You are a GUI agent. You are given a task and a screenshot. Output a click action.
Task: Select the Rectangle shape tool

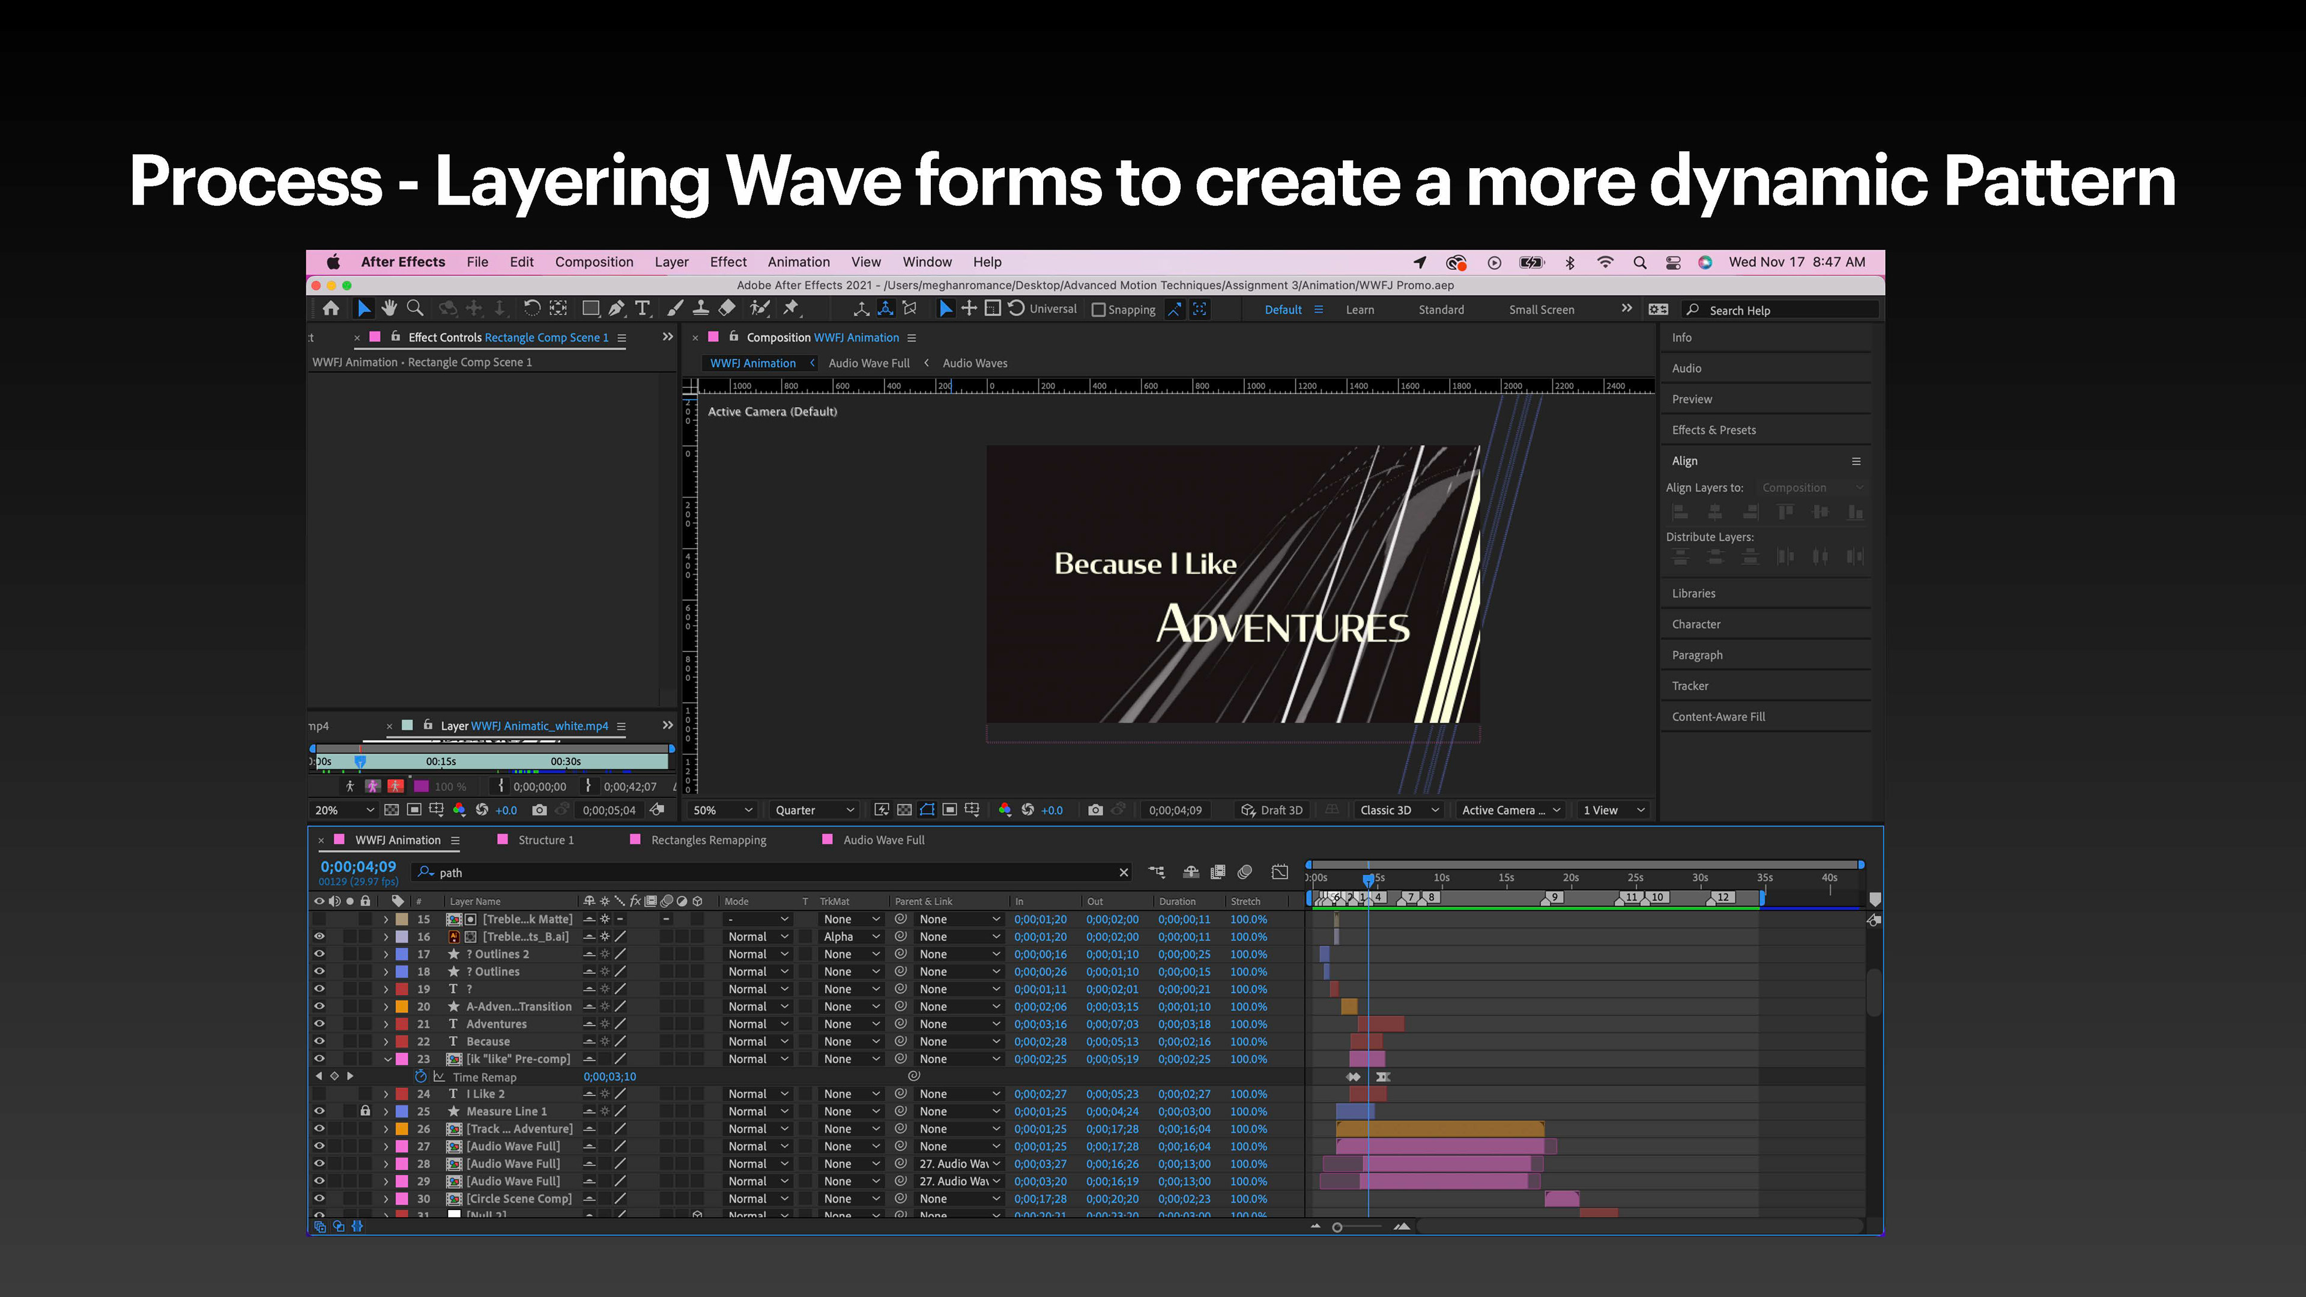click(590, 309)
